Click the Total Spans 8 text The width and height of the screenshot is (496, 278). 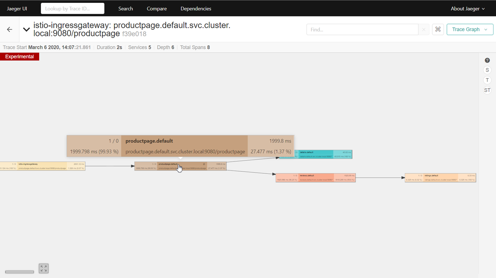coord(195,48)
